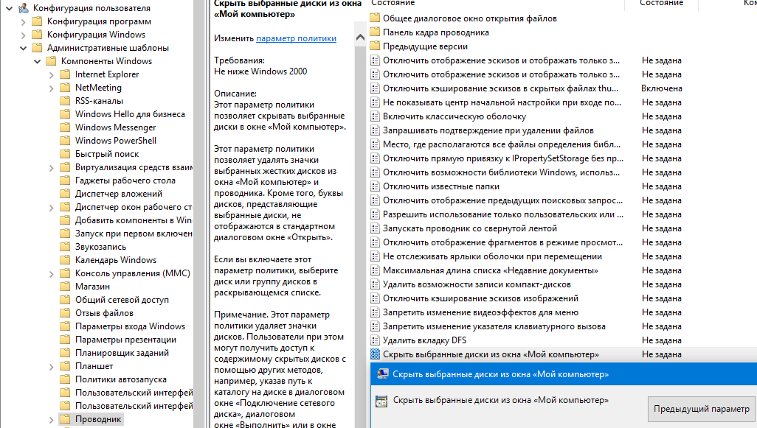
Task: Select Параметры входа Windows tree item
Action: 131,326
